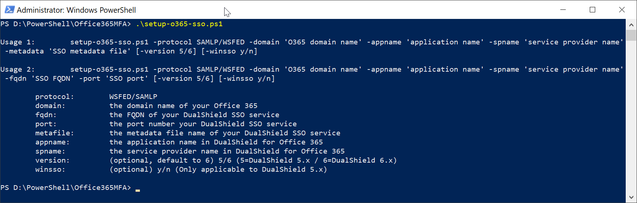This screenshot has height=203, width=637.
Task: Click the 'Administrator: Windows PowerShell' title text
Action: coord(76,10)
